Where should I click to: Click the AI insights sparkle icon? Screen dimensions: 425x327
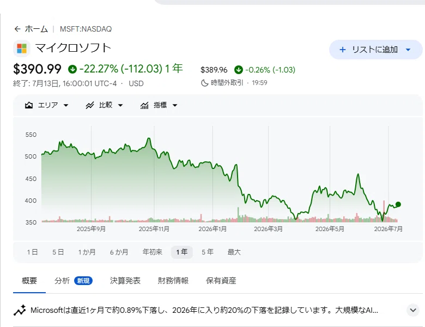tap(20, 310)
